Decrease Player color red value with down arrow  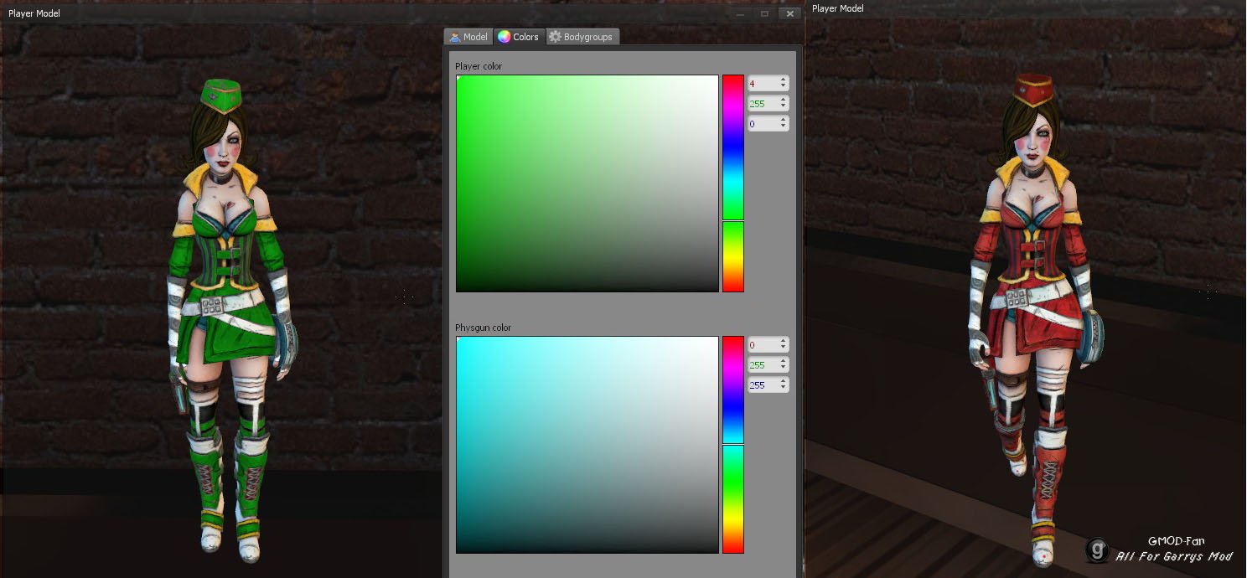784,86
